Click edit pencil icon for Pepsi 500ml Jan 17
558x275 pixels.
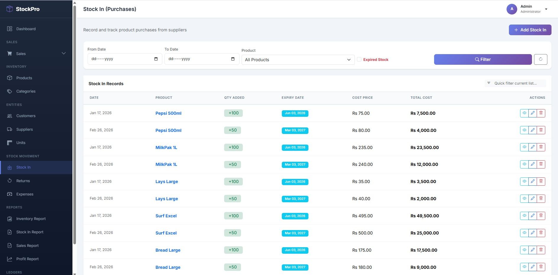click(x=533, y=113)
